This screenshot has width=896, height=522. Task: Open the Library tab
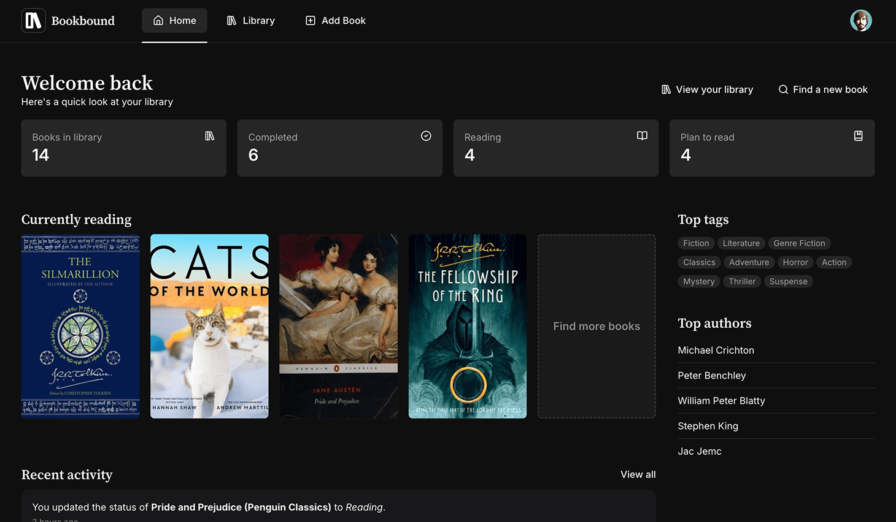coord(250,21)
